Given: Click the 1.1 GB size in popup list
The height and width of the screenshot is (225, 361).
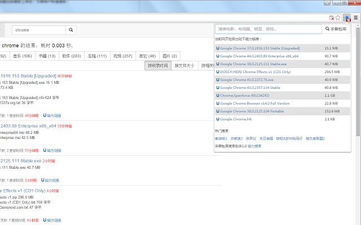Looking at the screenshot, I should (x=329, y=96).
